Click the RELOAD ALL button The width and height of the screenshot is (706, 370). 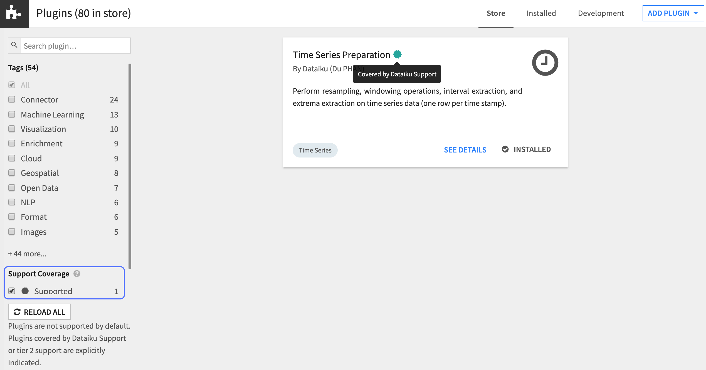click(x=39, y=312)
